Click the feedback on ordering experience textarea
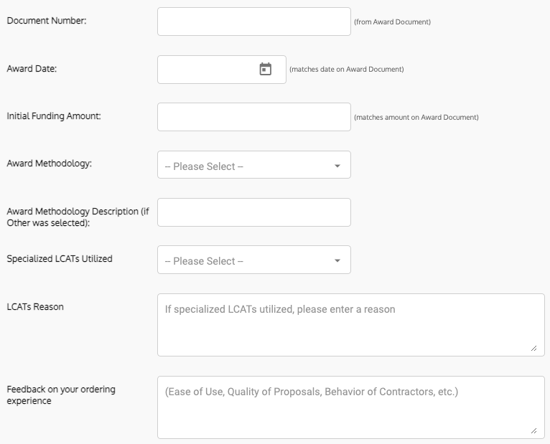This screenshot has height=444, width=550. click(351, 407)
